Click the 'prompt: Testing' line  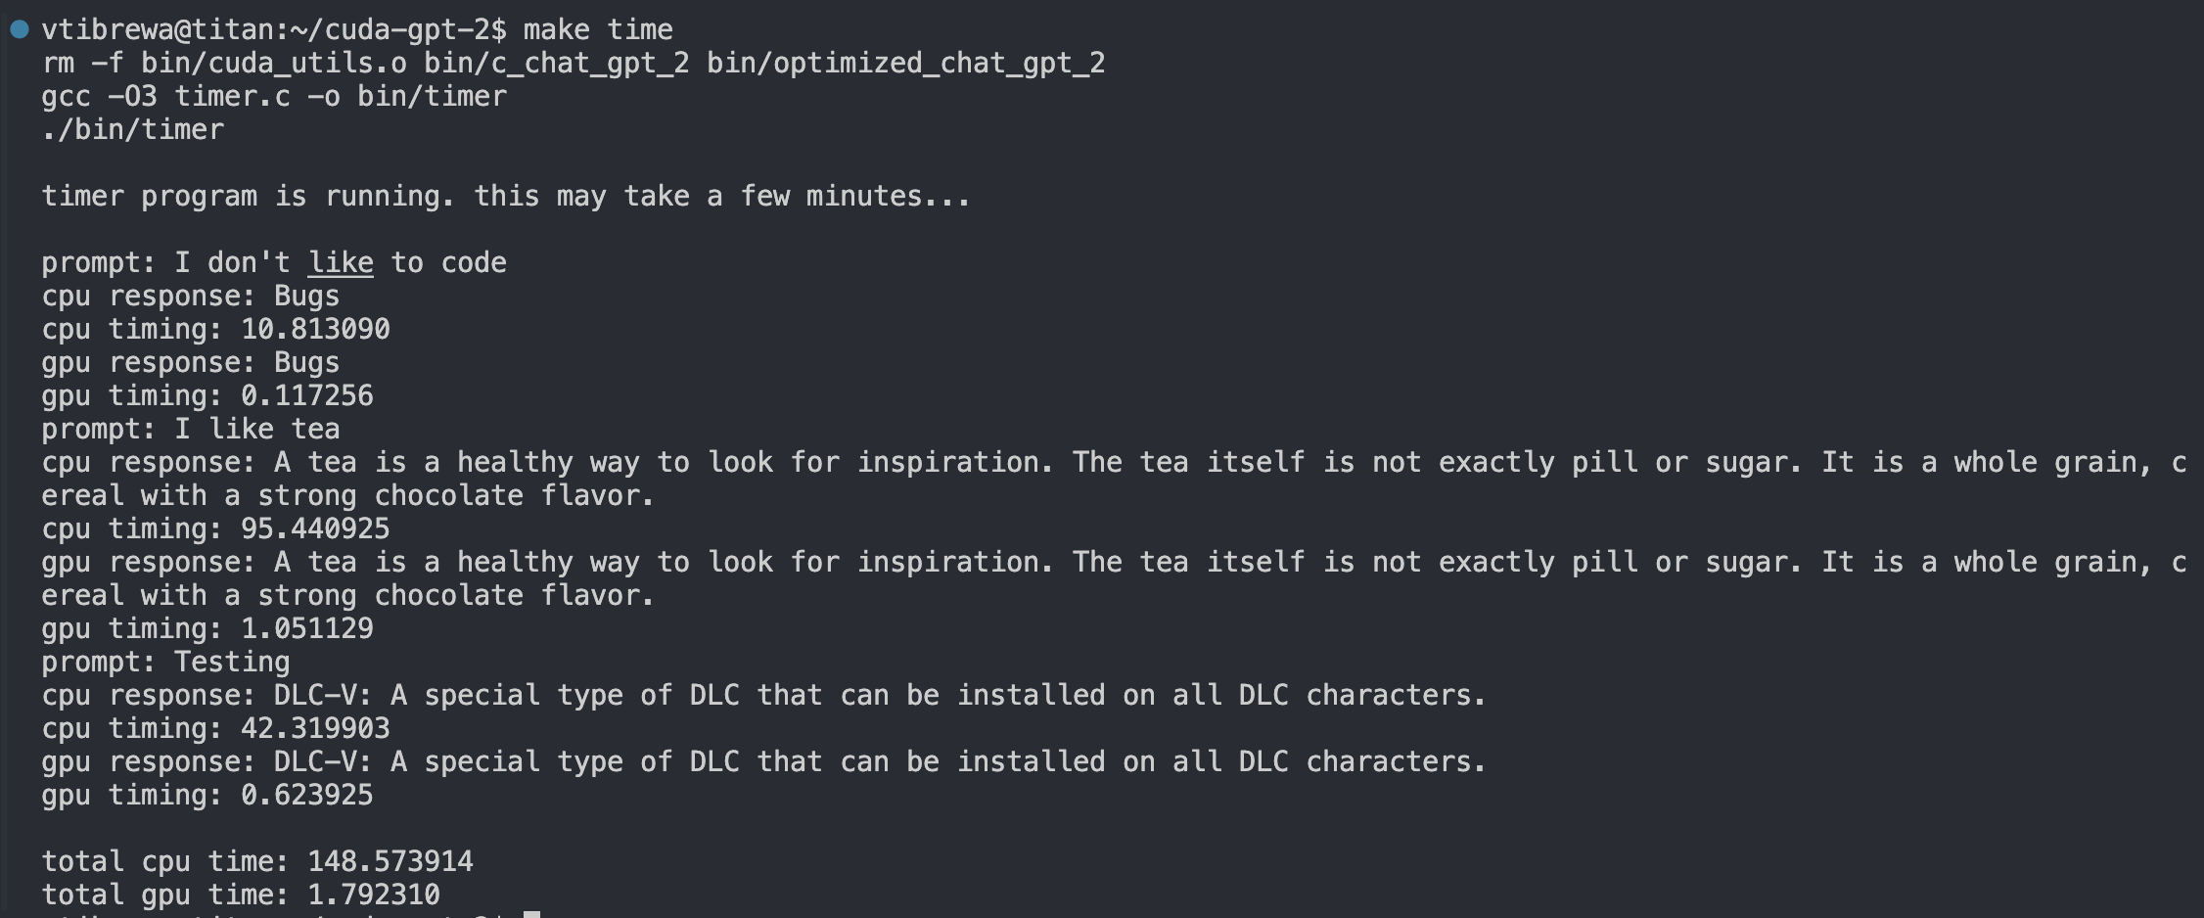click(166, 662)
